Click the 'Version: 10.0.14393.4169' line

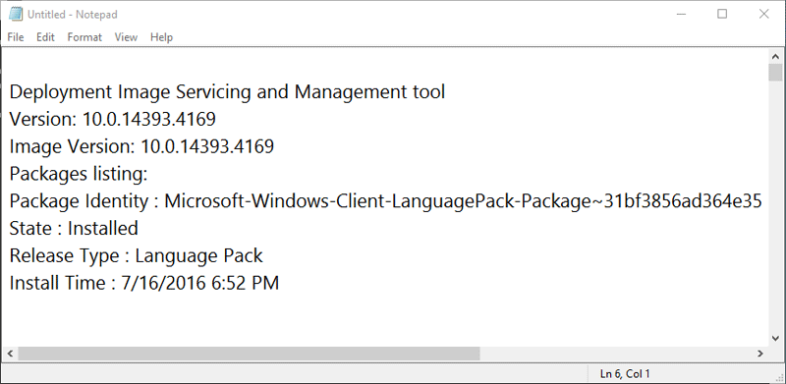[113, 119]
